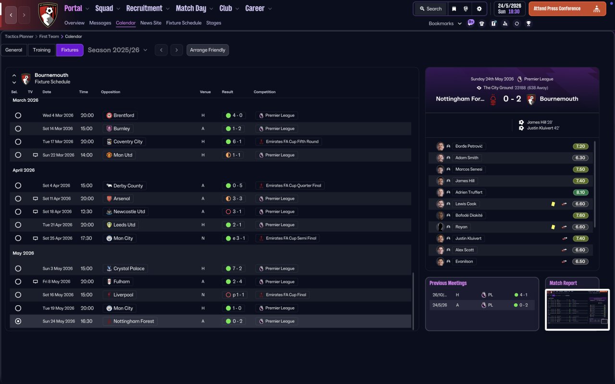Select the Newcastle Utd fixture radio button
The height and width of the screenshot is (384, 615).
click(18, 212)
